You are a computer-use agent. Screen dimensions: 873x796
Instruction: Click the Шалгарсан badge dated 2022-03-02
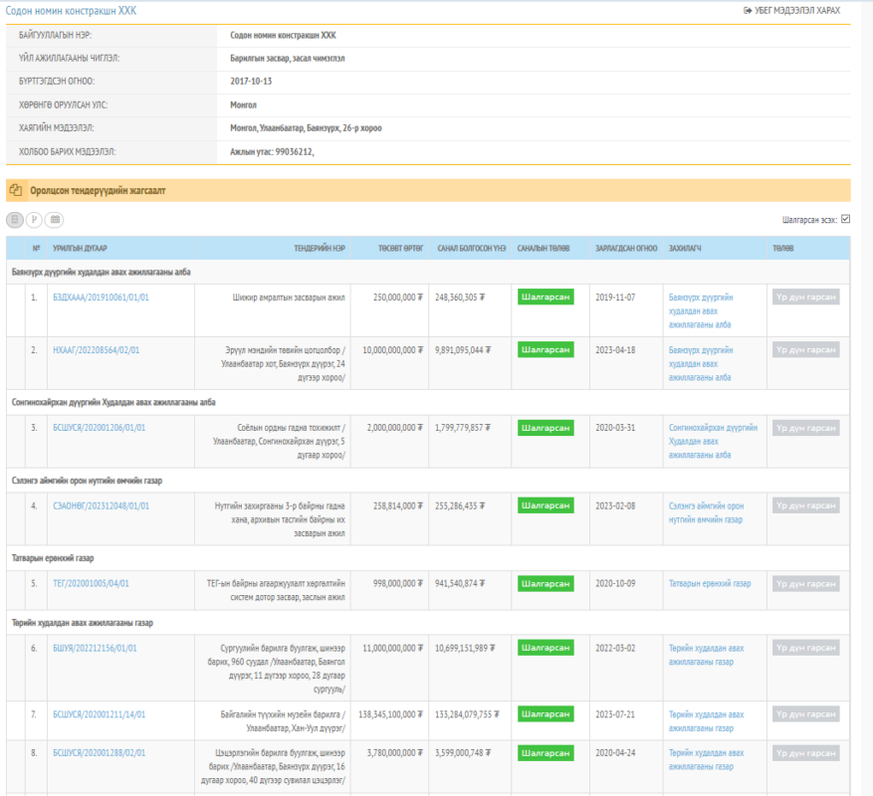tap(546, 648)
